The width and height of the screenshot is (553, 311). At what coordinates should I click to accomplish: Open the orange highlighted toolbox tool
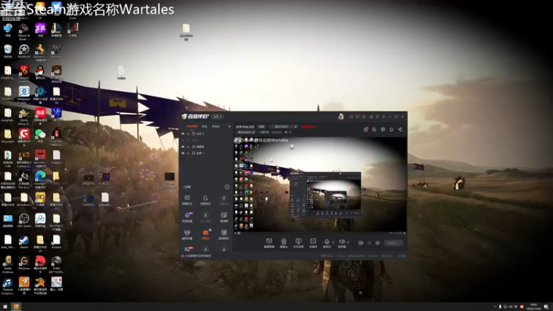(x=205, y=234)
